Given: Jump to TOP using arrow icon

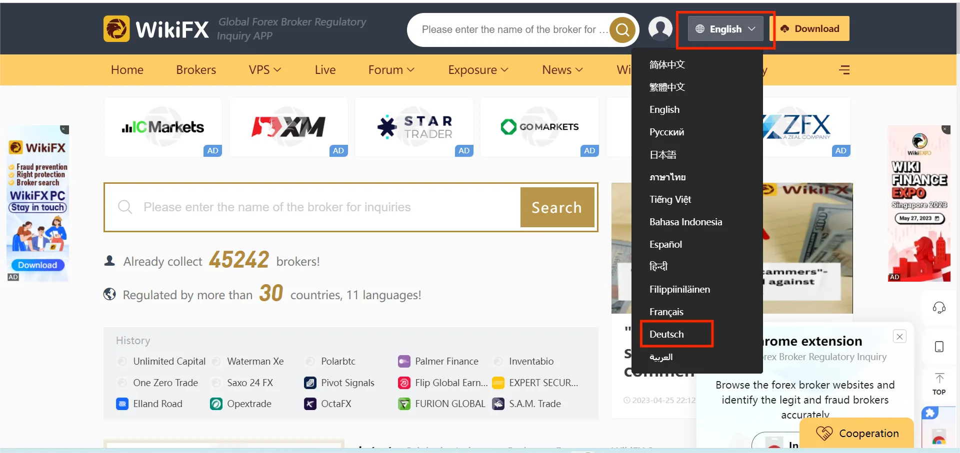Looking at the screenshot, I should click(939, 384).
